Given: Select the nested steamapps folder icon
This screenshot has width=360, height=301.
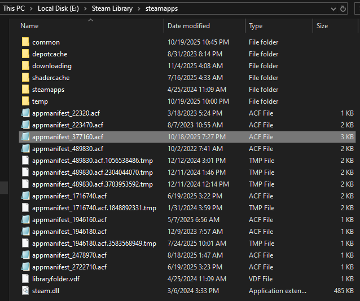Looking at the screenshot, I should coord(25,90).
